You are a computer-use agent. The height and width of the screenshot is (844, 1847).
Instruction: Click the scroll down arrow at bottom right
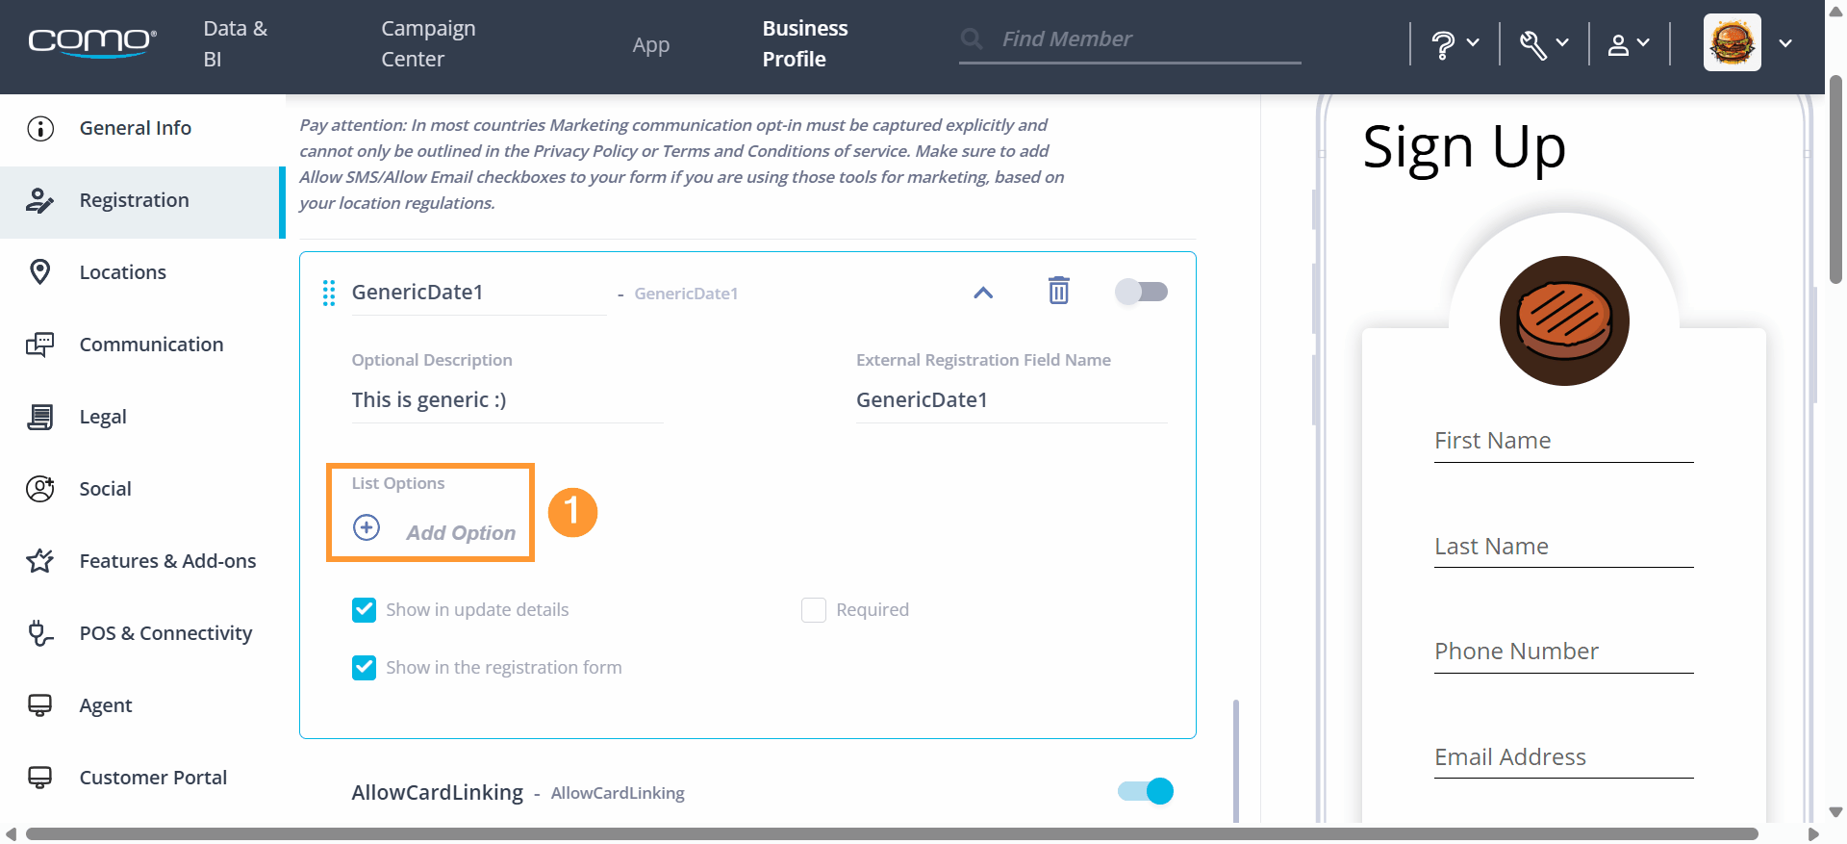point(1835,811)
